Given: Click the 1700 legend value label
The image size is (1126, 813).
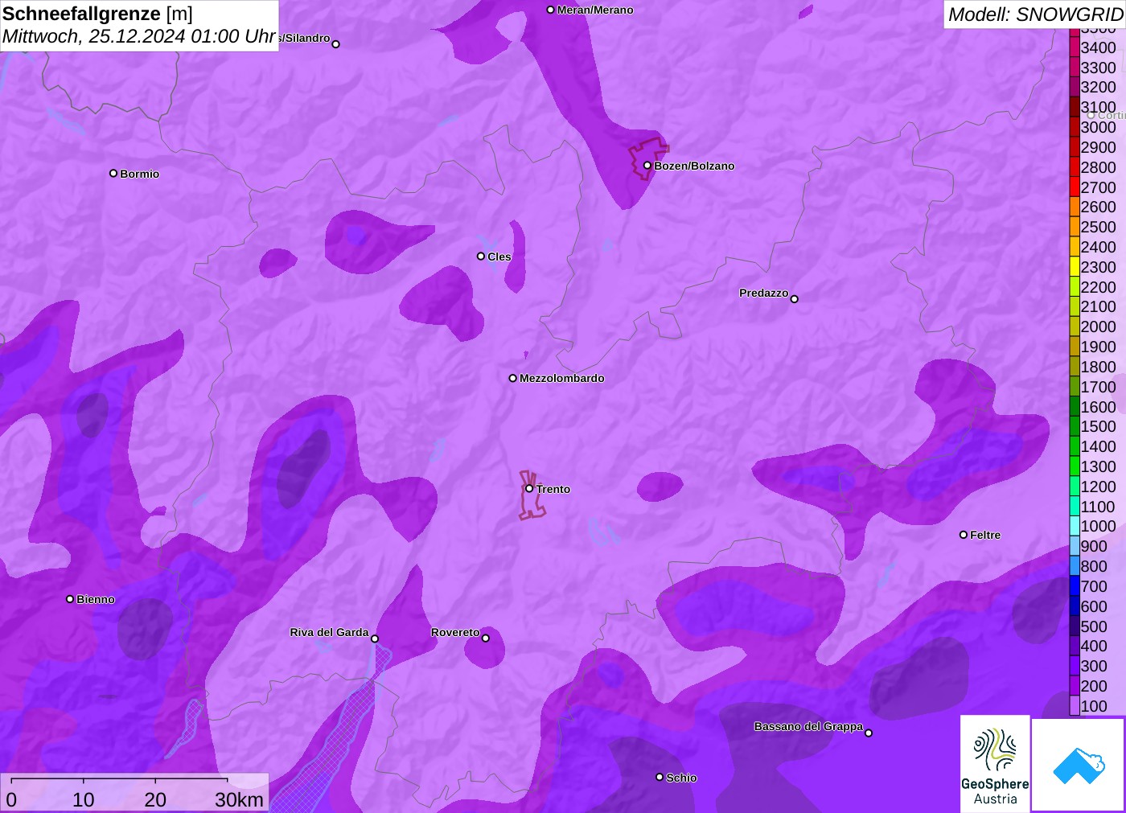Looking at the screenshot, I should [1098, 387].
